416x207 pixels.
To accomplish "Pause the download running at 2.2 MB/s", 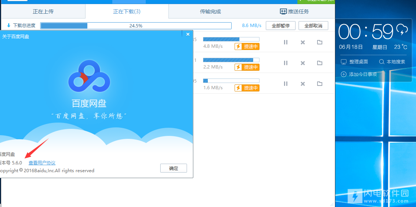I will pos(286,63).
